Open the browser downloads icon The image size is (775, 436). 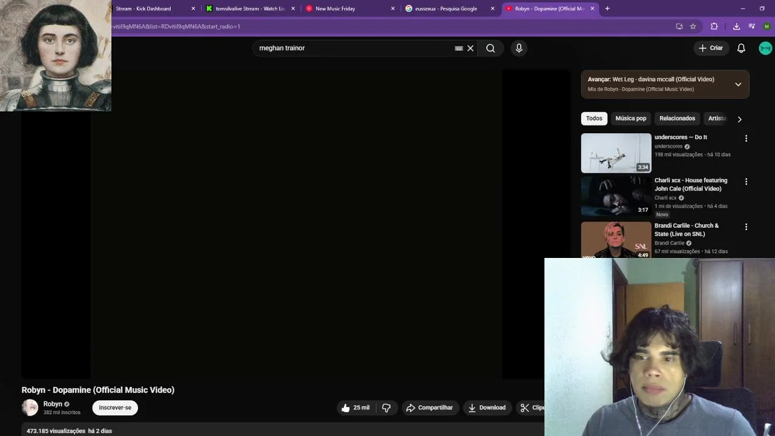736,26
